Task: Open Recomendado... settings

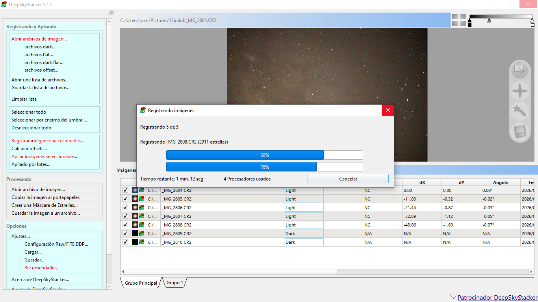Action: click(41, 268)
